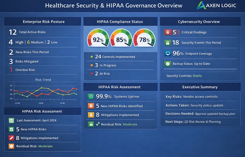This screenshot has width=245, height=157.
Task: Click the dashboard title Healthcare Security & HIPAA Governance Overview
Action: [x=114, y=6]
